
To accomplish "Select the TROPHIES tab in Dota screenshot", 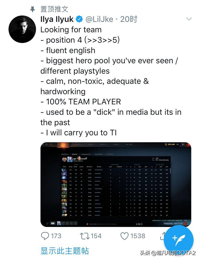I will 99,154.
